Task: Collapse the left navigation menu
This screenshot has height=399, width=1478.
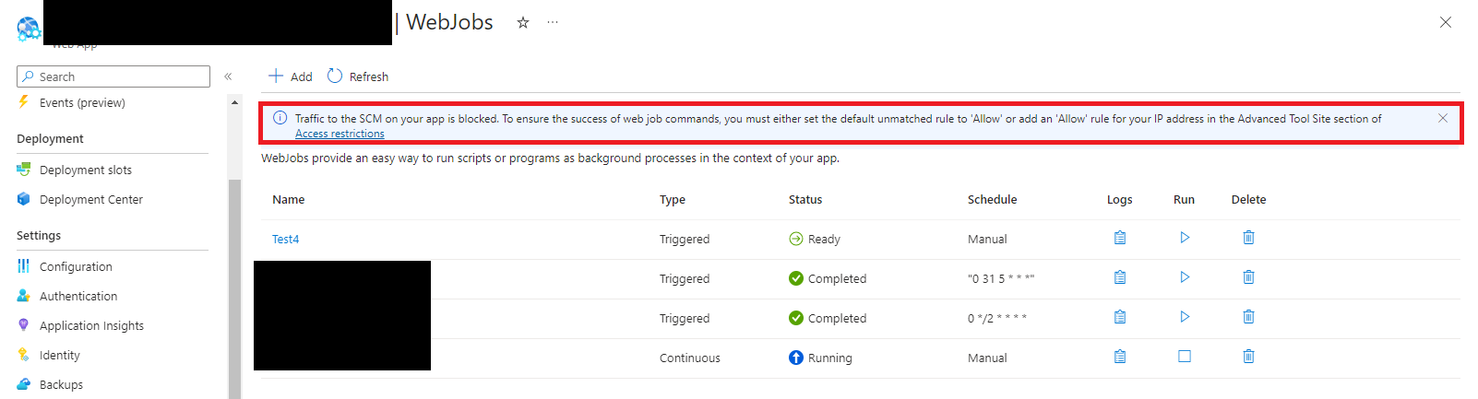Action: pos(228,76)
